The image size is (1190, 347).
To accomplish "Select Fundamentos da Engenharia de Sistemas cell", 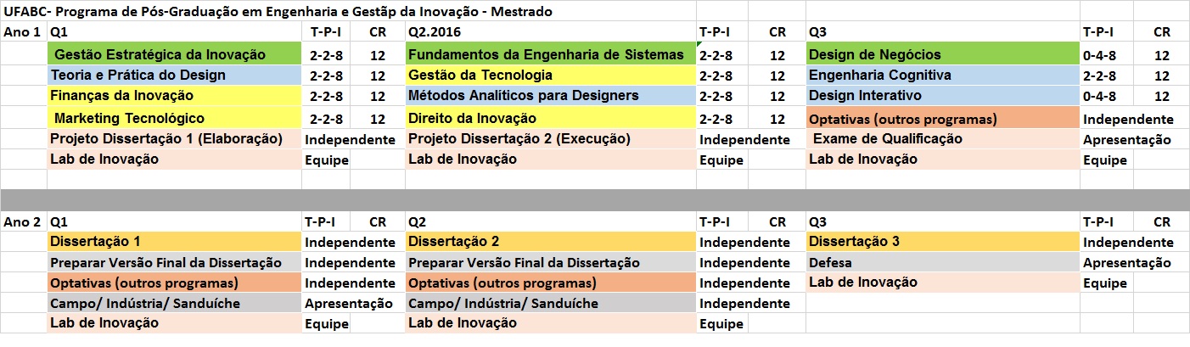I will pos(551,54).
